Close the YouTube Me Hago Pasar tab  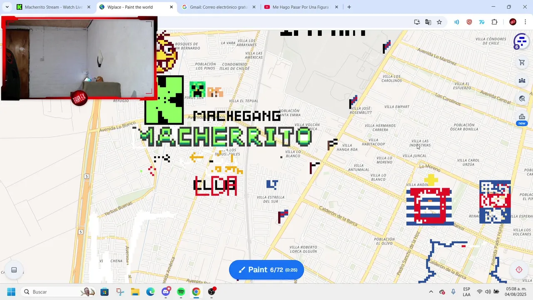pos(336,7)
